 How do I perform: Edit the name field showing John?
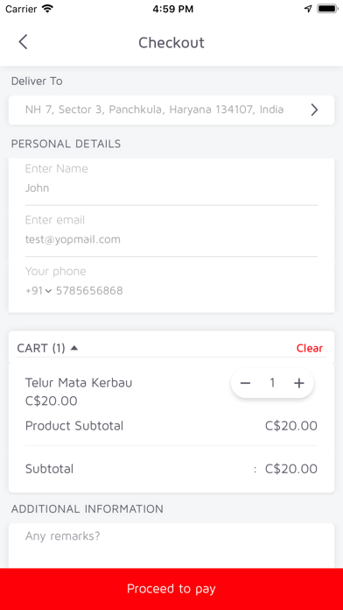click(171, 188)
